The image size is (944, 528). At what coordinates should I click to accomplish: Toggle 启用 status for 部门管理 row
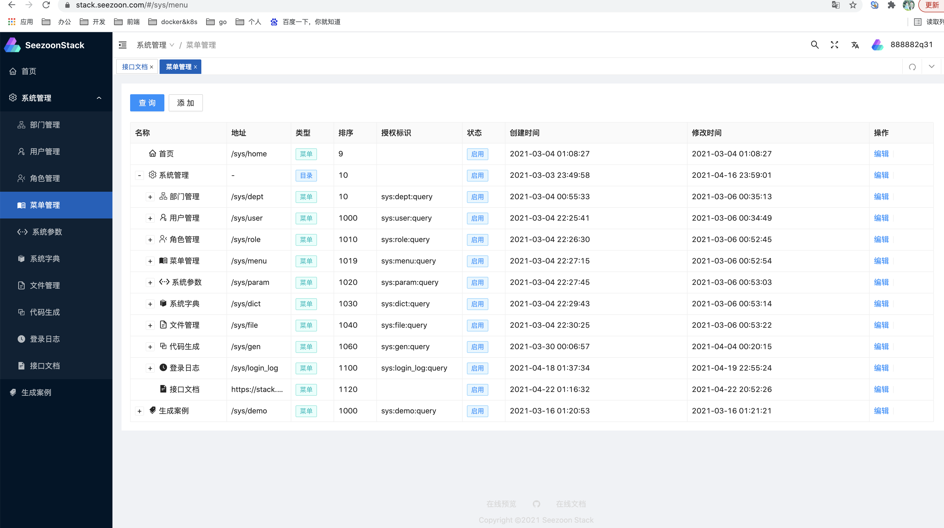(x=478, y=197)
